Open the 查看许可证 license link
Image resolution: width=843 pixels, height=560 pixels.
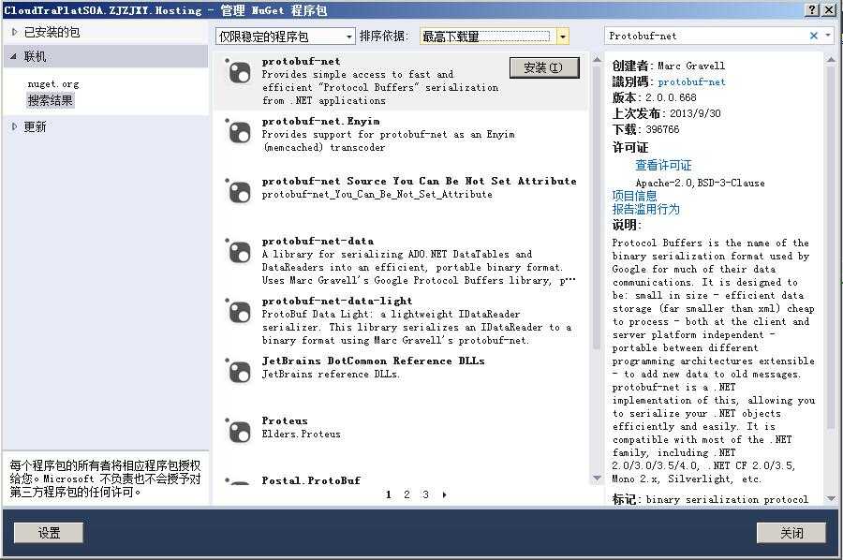pos(663,165)
